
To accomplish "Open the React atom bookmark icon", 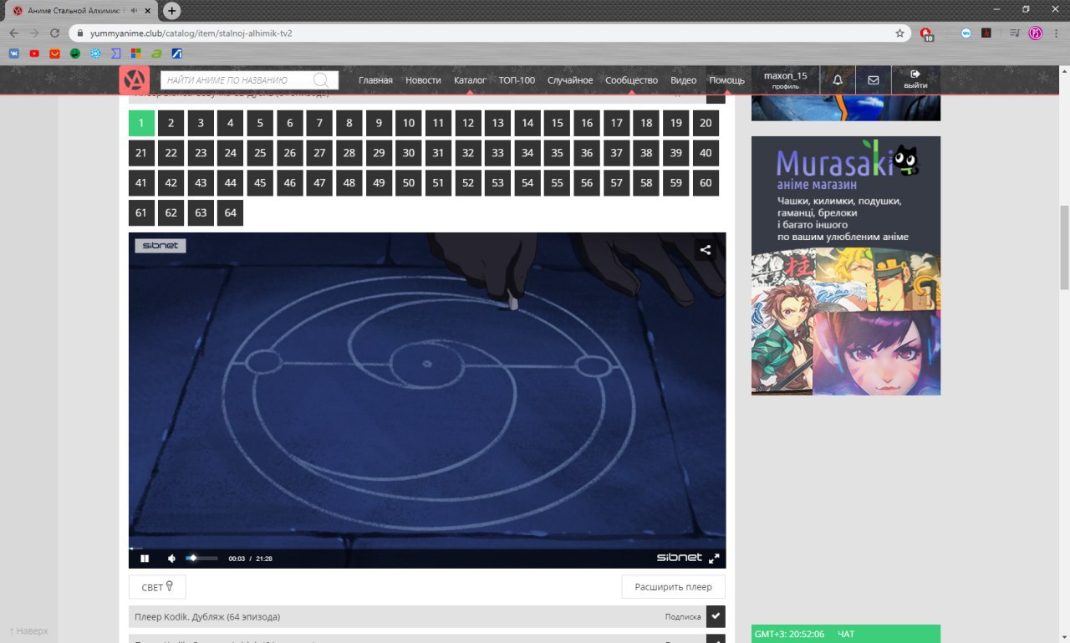I will click(x=95, y=54).
